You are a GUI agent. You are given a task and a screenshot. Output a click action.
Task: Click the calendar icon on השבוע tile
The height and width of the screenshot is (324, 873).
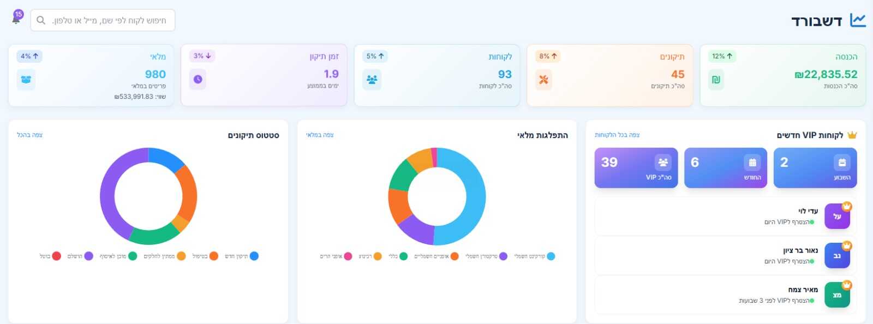point(842,163)
